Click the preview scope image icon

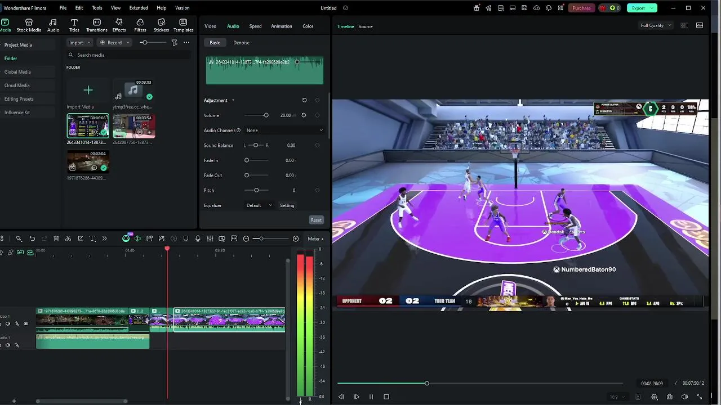click(x=700, y=25)
